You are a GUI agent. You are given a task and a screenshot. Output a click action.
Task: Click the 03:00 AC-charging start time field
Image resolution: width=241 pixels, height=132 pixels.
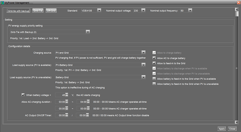pyautogui.click(x=60, y=102)
